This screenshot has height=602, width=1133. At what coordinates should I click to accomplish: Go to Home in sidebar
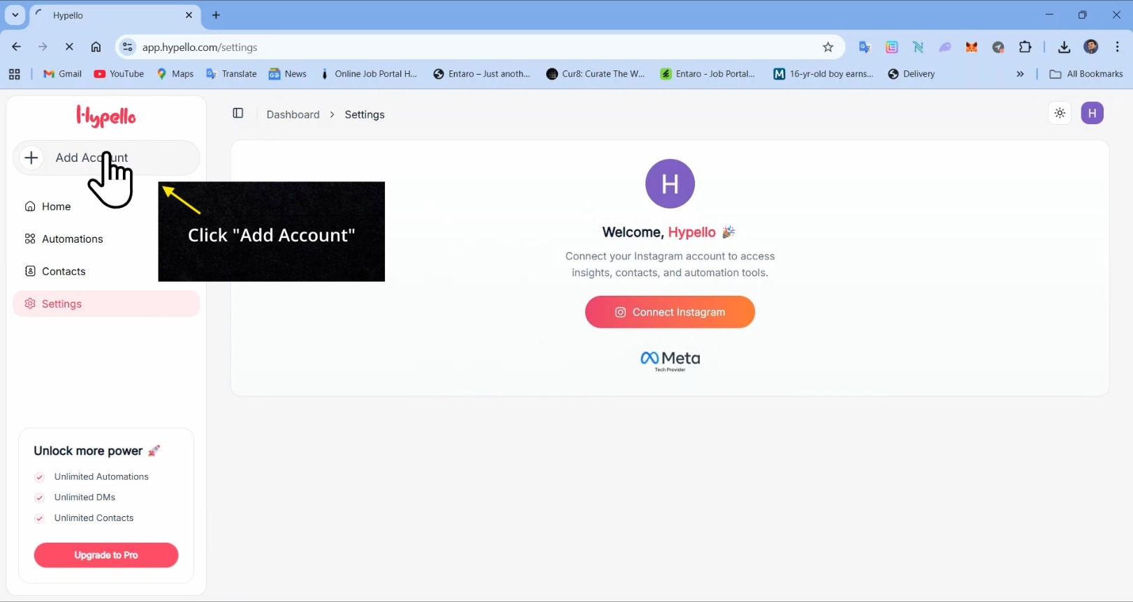click(x=56, y=206)
